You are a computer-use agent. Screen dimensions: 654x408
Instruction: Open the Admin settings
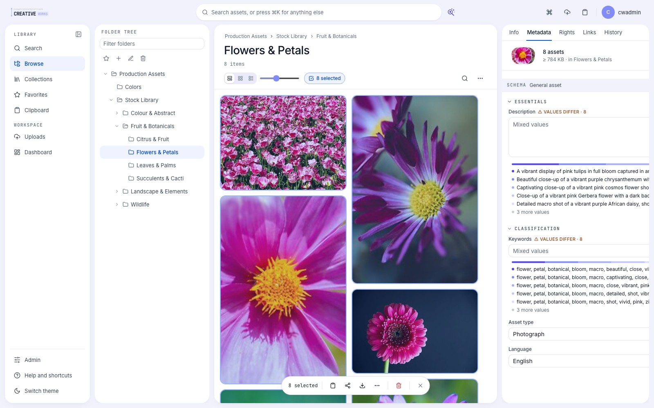click(47, 360)
